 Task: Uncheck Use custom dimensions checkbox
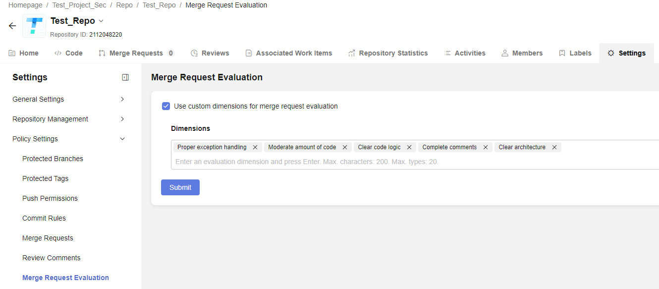[166, 106]
